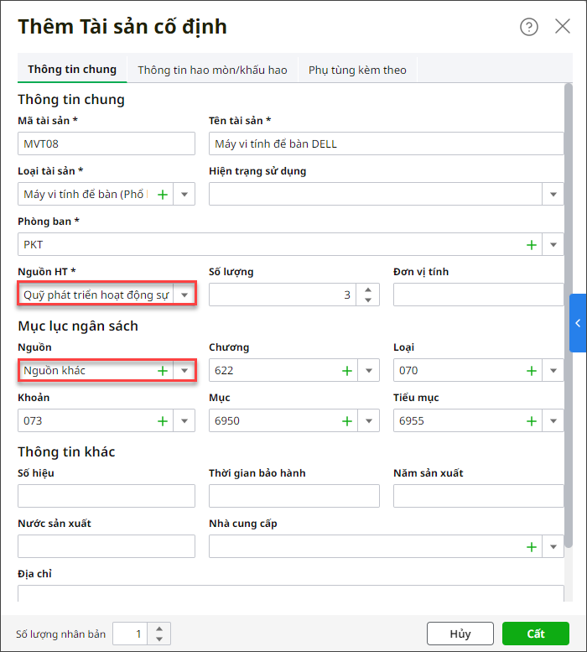Open the Phụ tùng kèm theo tab

(x=357, y=70)
